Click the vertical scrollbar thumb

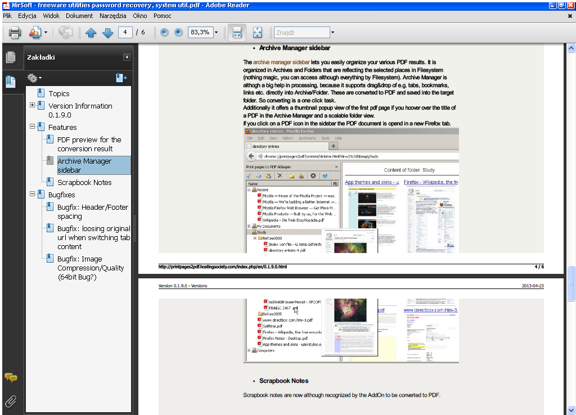(x=571, y=283)
